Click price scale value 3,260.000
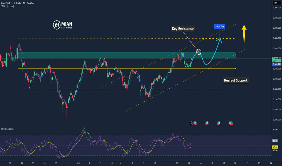 tap(277, 110)
